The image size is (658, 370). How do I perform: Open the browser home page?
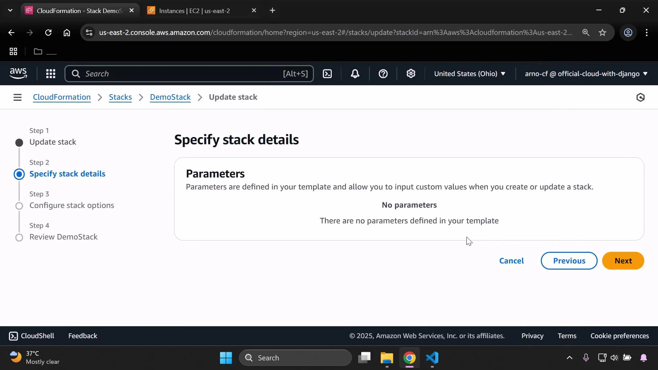pos(67,33)
